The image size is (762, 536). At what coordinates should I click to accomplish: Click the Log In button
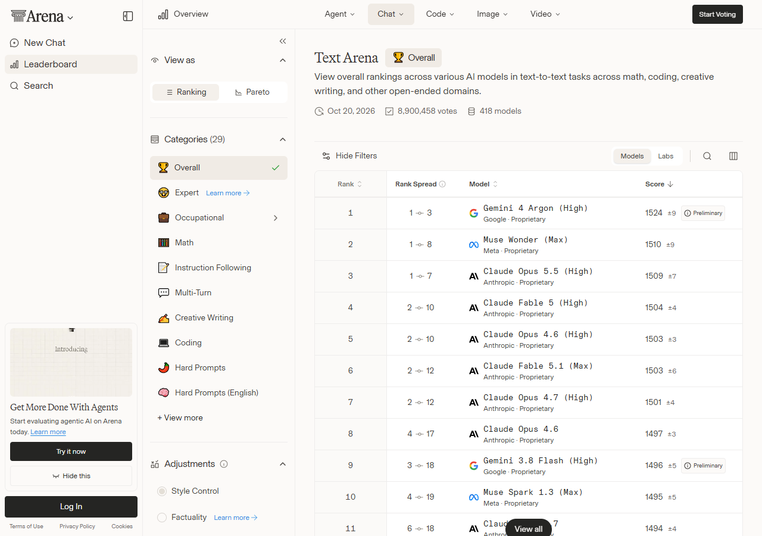click(71, 507)
